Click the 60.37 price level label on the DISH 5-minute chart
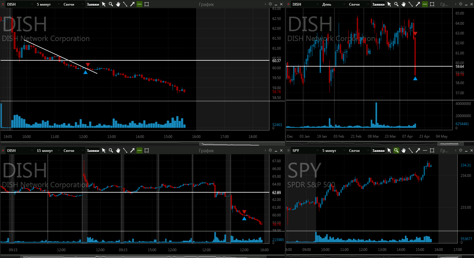 pyautogui.click(x=277, y=61)
